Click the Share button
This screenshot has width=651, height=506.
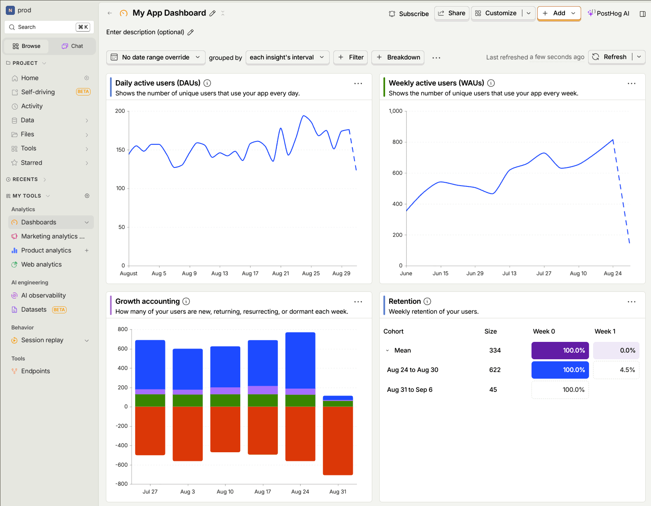[x=452, y=13]
